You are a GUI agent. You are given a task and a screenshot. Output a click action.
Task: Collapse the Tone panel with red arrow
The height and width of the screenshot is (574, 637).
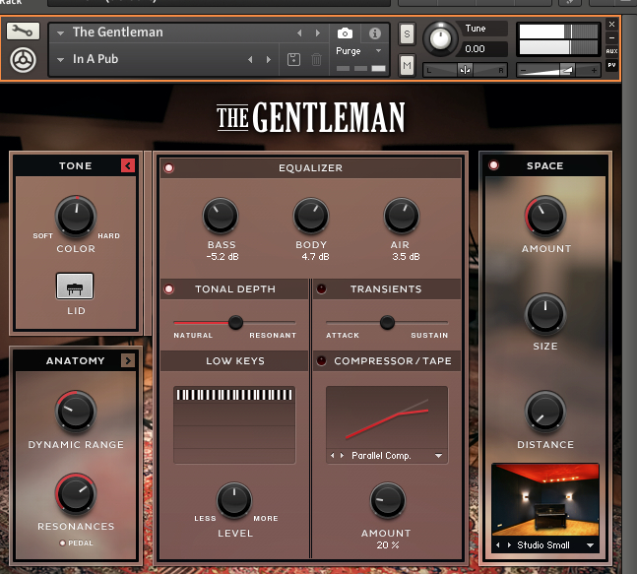[128, 165]
